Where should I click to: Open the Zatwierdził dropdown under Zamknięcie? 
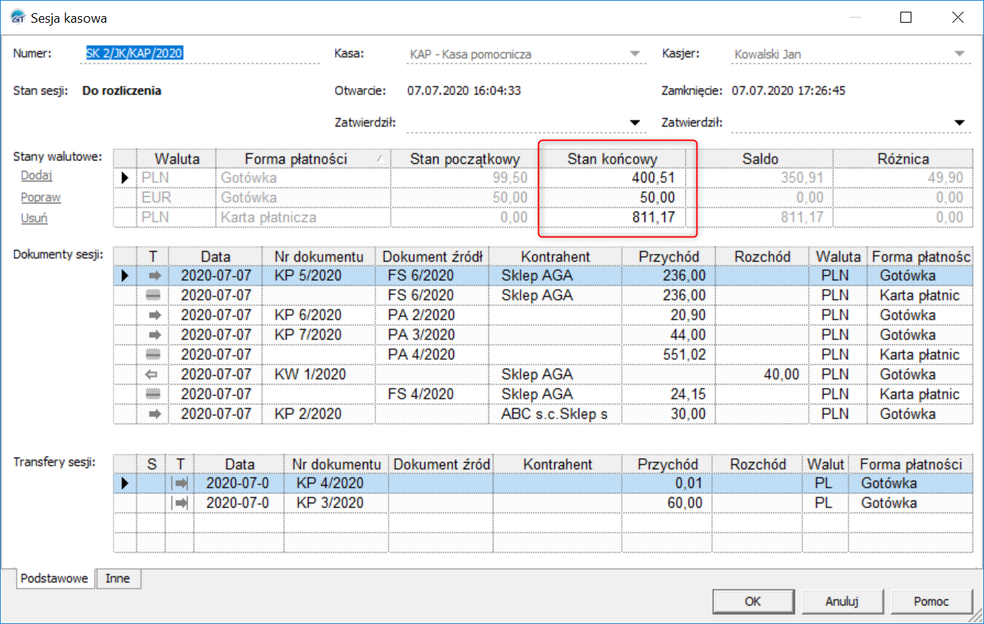point(959,123)
